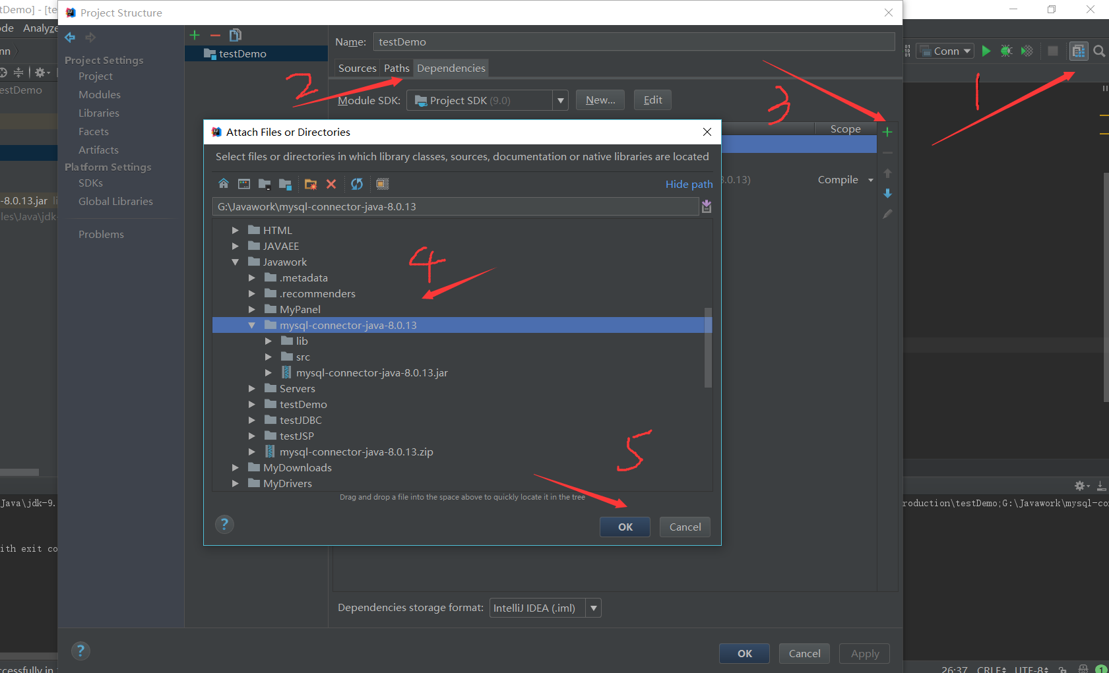Viewport: 1109px width, 673px height.
Task: Expand the HTML folder
Action: click(x=236, y=230)
